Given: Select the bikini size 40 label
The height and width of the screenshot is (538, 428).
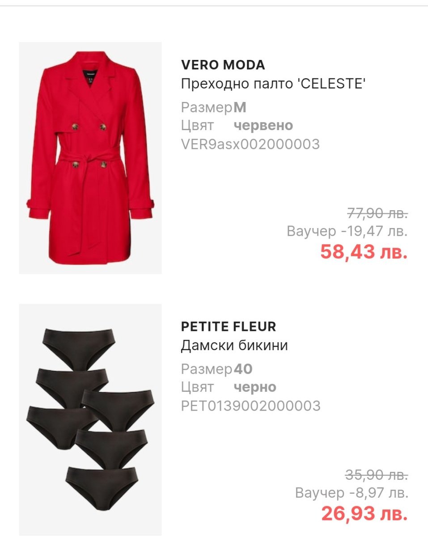Looking at the screenshot, I should point(243,369).
